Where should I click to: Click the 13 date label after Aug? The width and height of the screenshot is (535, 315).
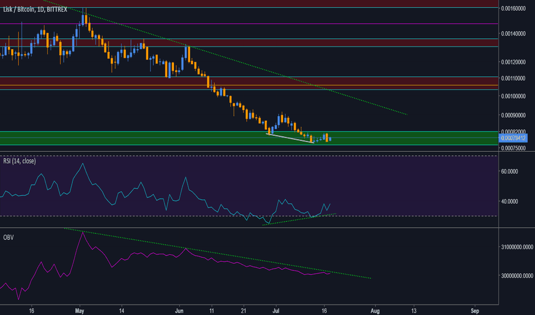click(414, 311)
